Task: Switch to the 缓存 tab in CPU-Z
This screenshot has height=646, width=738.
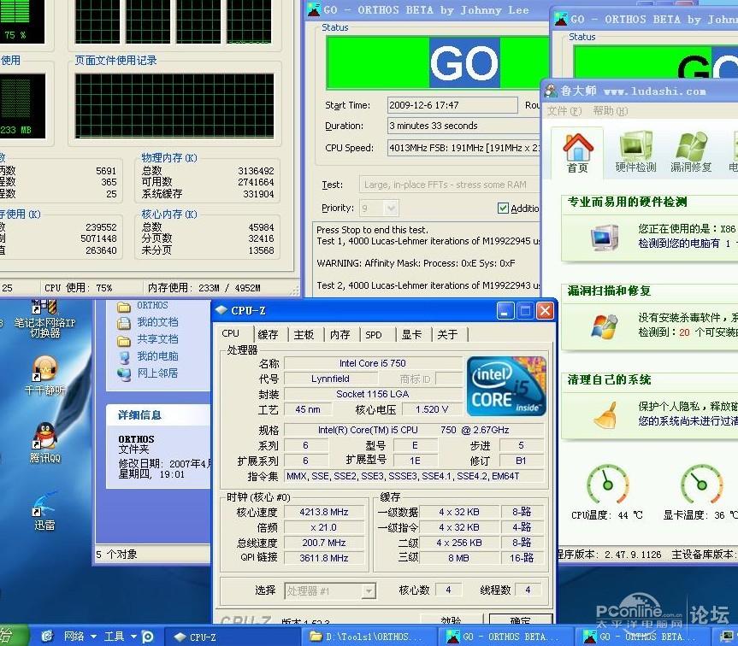Action: tap(268, 335)
